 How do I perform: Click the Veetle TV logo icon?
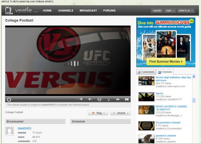[x=9, y=10]
